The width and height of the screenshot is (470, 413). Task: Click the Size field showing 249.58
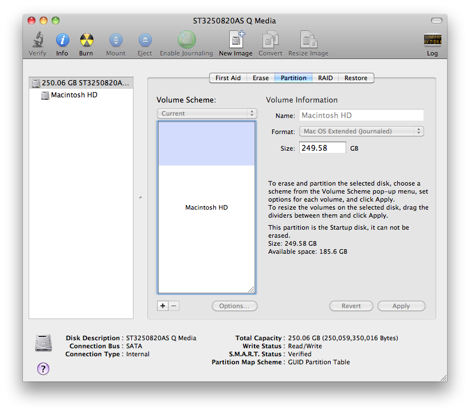323,148
